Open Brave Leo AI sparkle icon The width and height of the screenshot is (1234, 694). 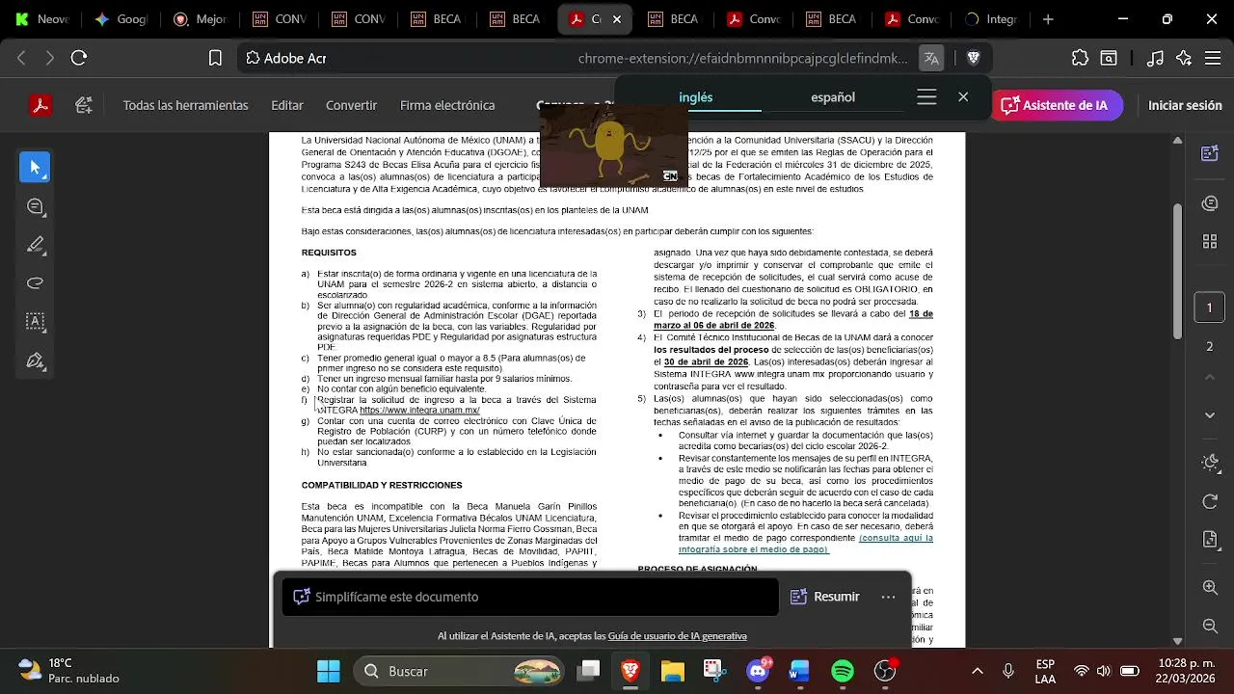1184,58
